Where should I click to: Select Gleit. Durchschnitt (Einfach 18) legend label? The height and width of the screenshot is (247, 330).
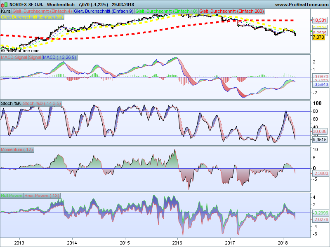pos(167,12)
